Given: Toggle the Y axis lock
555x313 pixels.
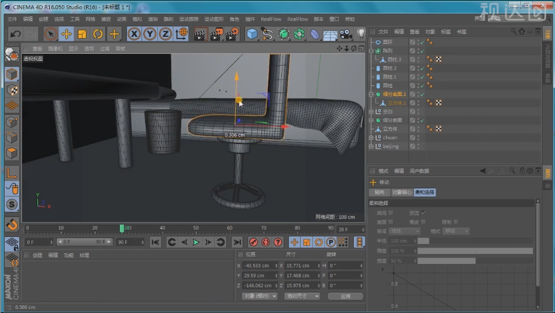Looking at the screenshot, I should click(150, 34).
